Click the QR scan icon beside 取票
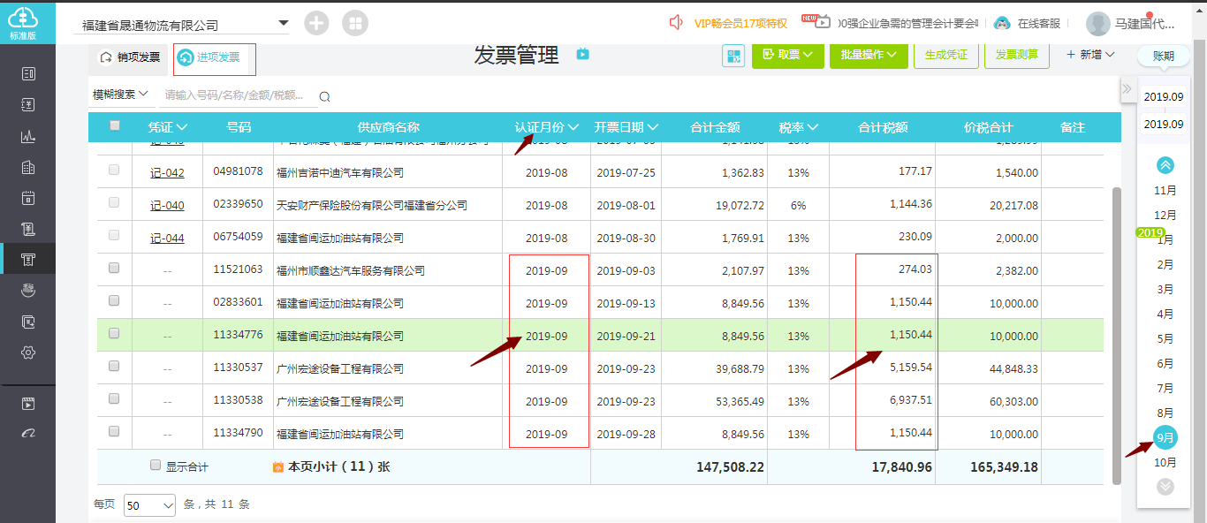This screenshot has width=1207, height=523. [733, 56]
